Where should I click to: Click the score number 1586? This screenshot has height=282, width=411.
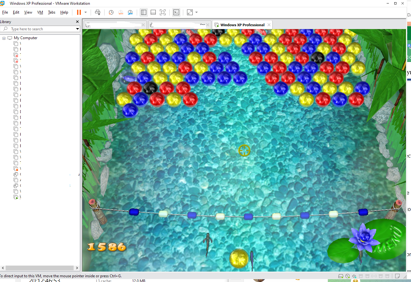(x=106, y=247)
